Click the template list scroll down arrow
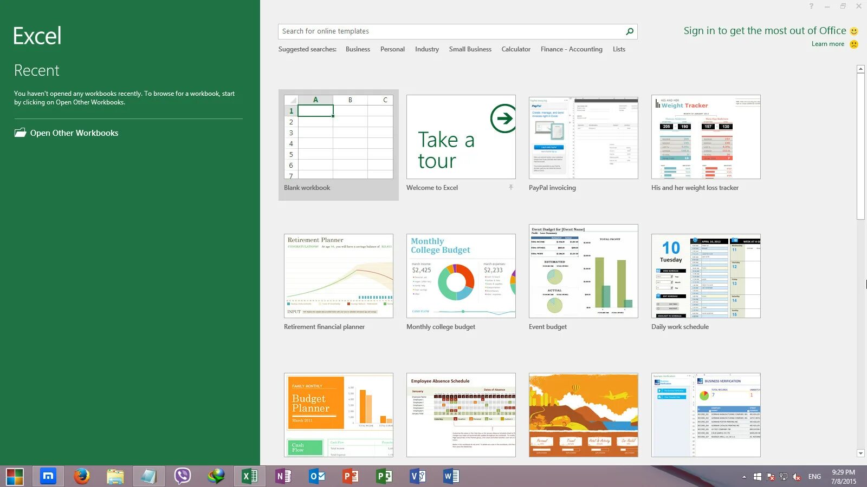Viewport: 867px width, 487px height. tap(860, 453)
